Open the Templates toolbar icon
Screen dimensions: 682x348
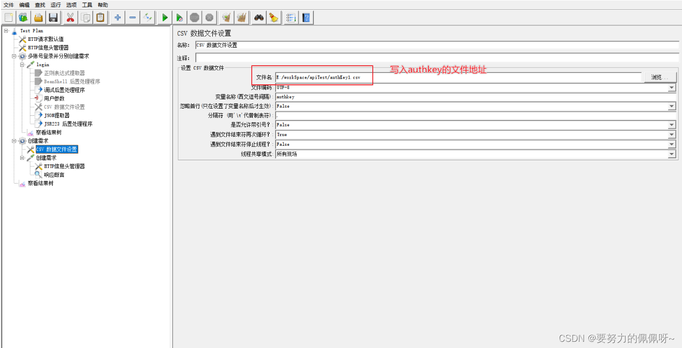[23, 18]
